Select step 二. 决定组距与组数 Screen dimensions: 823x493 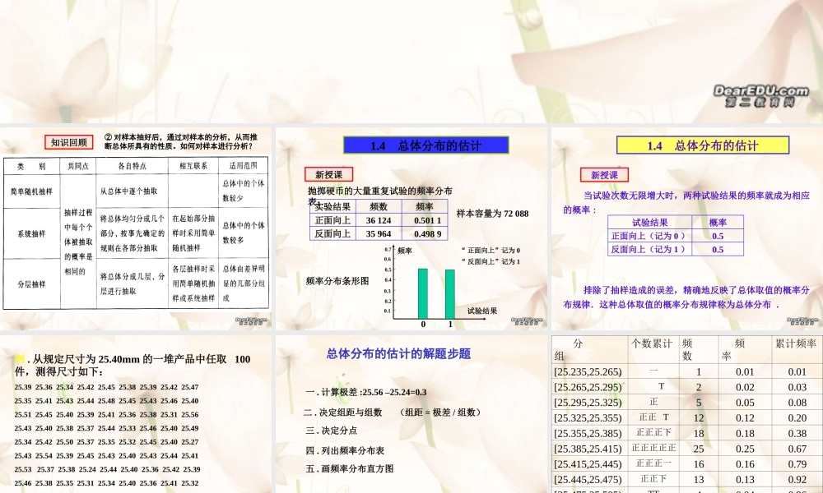tap(342, 412)
